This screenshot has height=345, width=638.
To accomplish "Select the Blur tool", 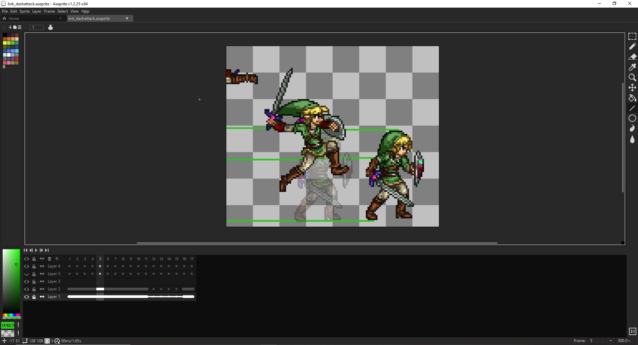I will (632, 139).
